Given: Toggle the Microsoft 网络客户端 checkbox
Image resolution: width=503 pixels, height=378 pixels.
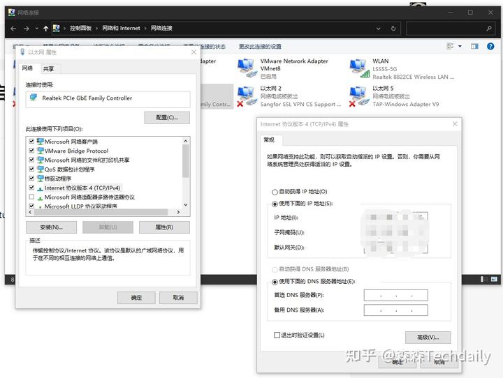Looking at the screenshot, I should pyautogui.click(x=31, y=142).
